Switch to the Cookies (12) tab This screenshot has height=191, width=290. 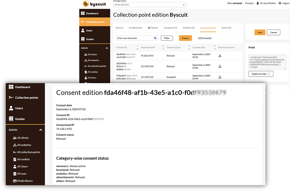[x=189, y=28]
